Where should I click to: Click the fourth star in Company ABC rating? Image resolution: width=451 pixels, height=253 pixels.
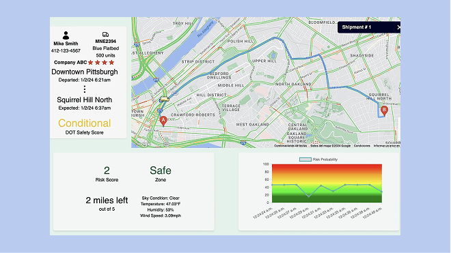(x=111, y=62)
